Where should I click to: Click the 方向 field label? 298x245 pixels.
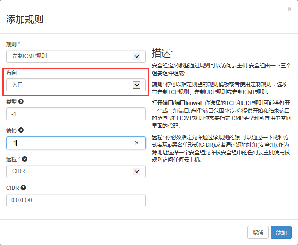click(x=11, y=73)
